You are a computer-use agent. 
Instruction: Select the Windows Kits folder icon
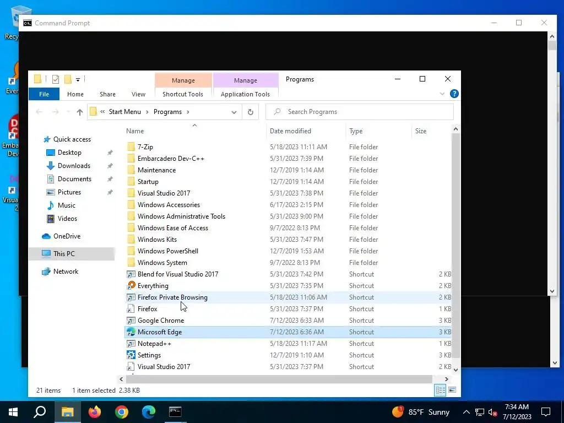(131, 239)
